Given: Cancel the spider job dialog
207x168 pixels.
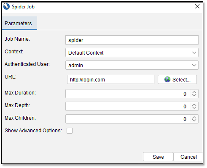Looking at the screenshot, I should [188, 157].
